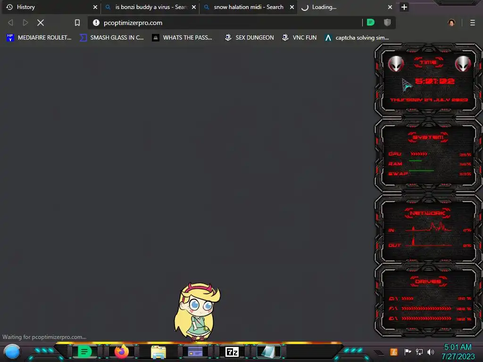
Task: Click the F:\ drive usage bar
Action: [x=426, y=308]
